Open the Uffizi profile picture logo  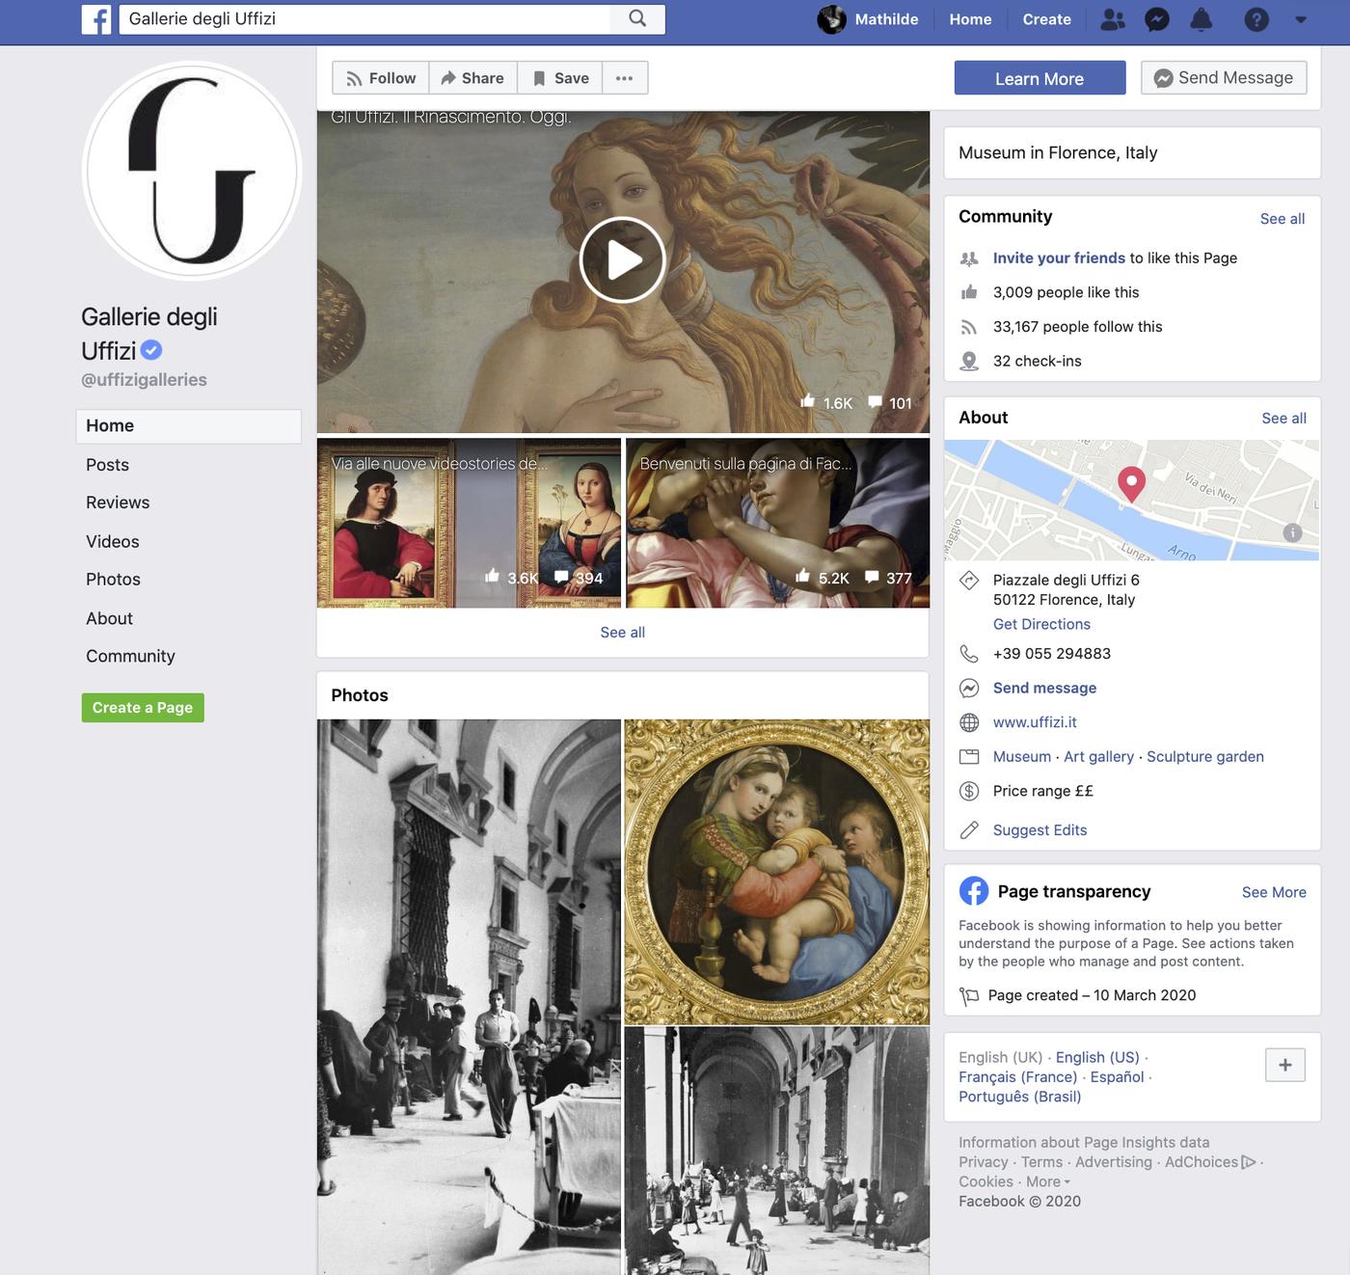coord(192,171)
